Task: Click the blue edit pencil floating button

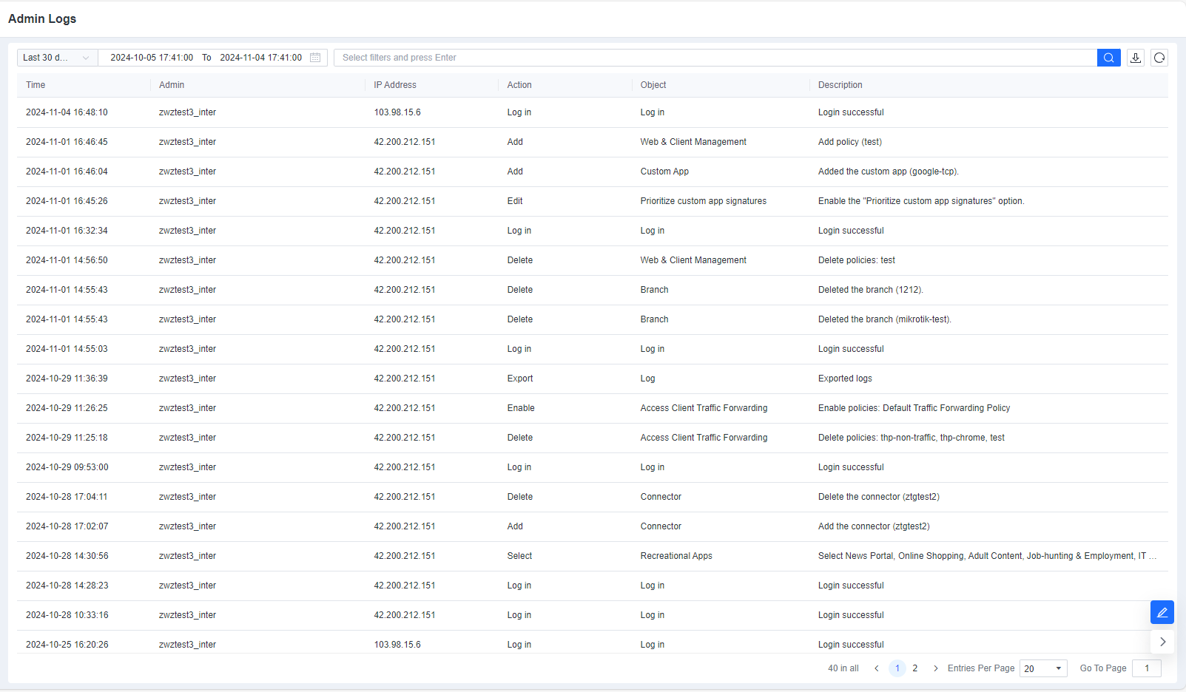Action: click(x=1162, y=612)
